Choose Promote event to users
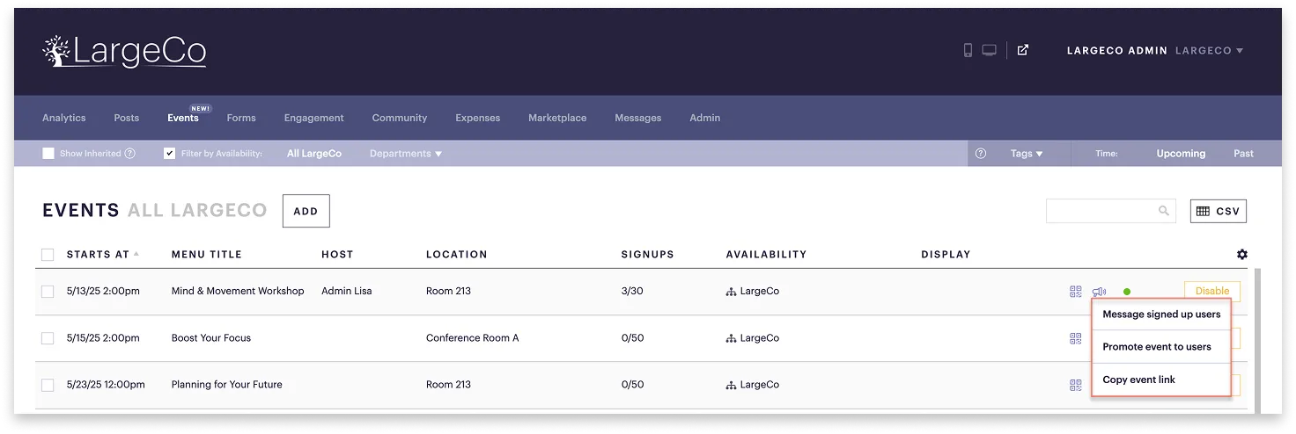Viewport: 1296px width, 434px height. click(1161, 347)
